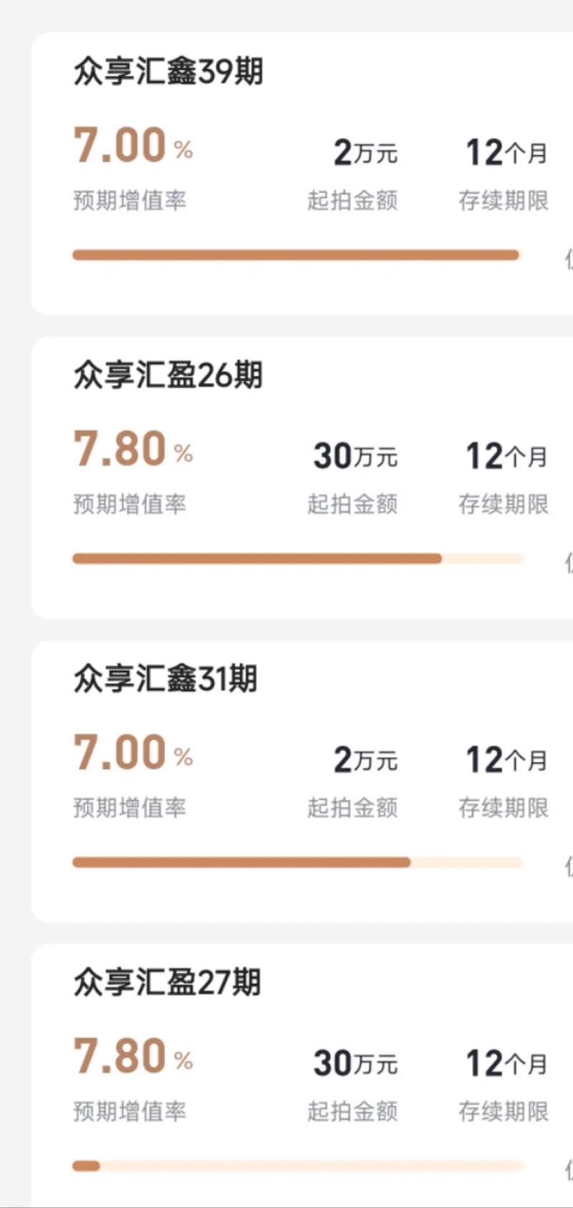This screenshot has width=573, height=1208.
Task: Tap the 2万元 amount on 众享汇鑫31期
Action: coord(364,760)
